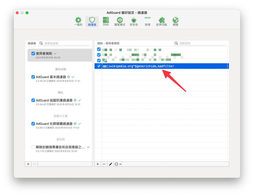Open the Stealth Mode (隱匿模式) tab
This screenshot has height=196, width=254.
(x=120, y=22)
